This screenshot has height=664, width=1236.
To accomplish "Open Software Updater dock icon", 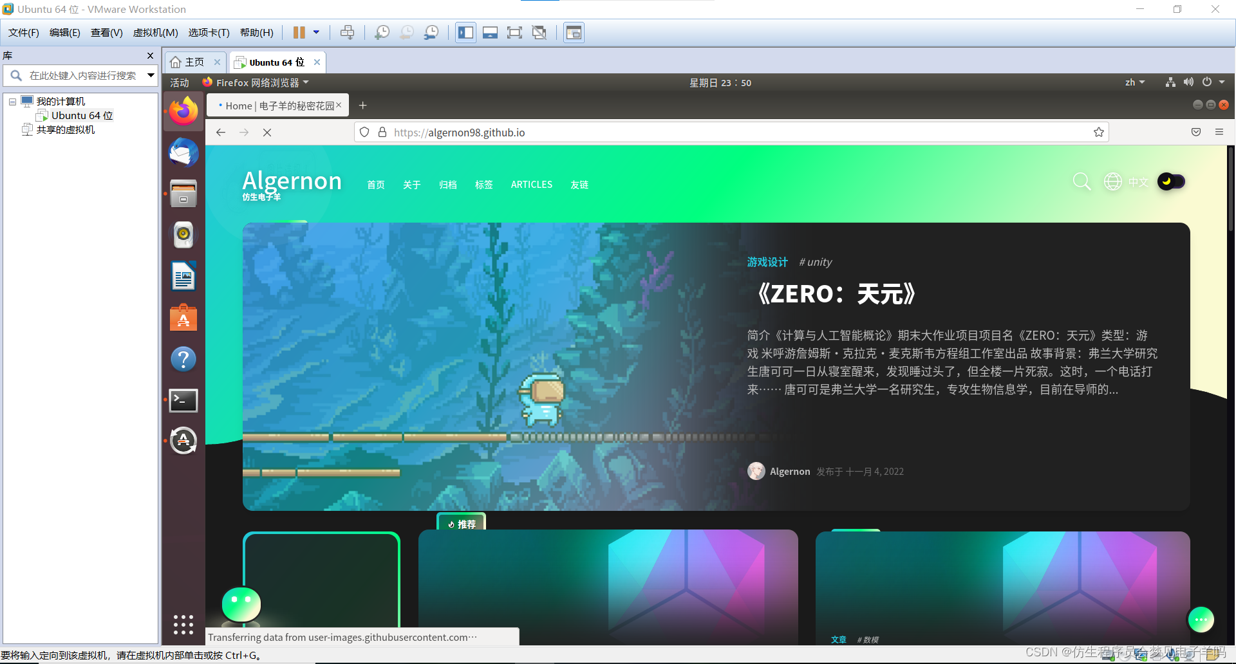I will click(183, 441).
